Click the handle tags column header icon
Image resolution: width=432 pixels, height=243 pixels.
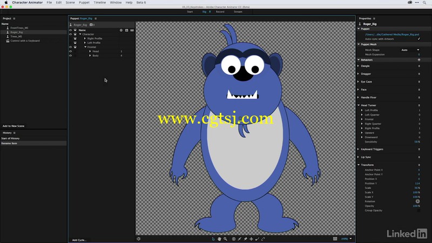click(121, 30)
